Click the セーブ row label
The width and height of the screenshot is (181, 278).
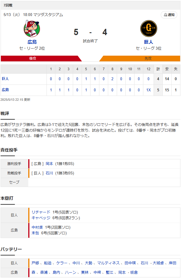point(14,182)
